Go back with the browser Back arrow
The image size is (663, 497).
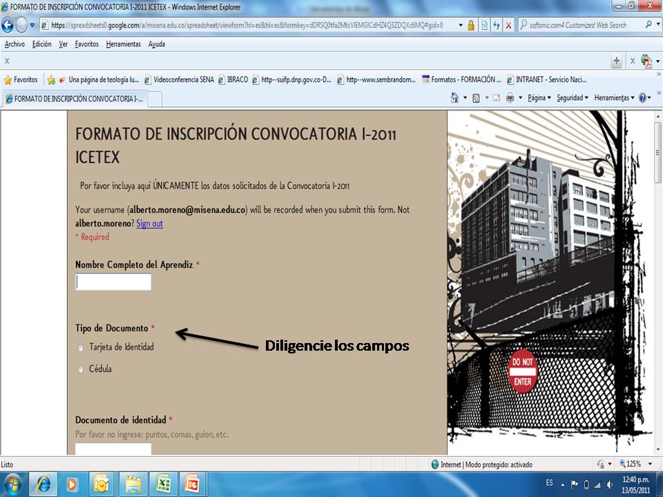coord(7,25)
